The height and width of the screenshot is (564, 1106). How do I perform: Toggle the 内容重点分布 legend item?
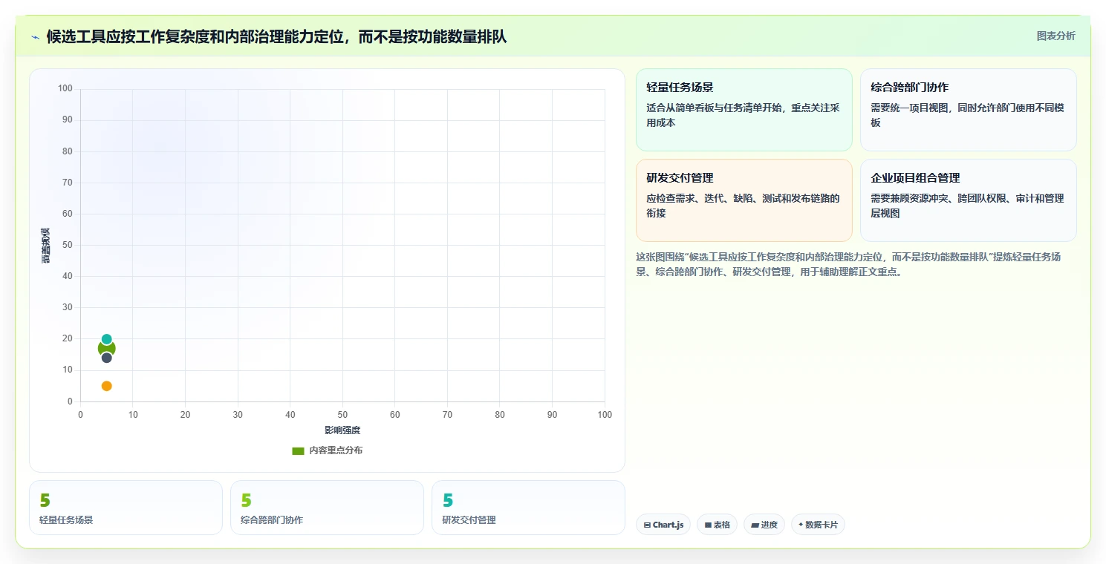(328, 450)
